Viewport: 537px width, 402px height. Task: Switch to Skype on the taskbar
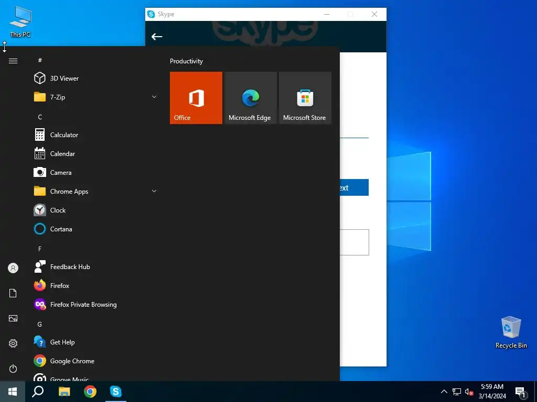coord(116,392)
